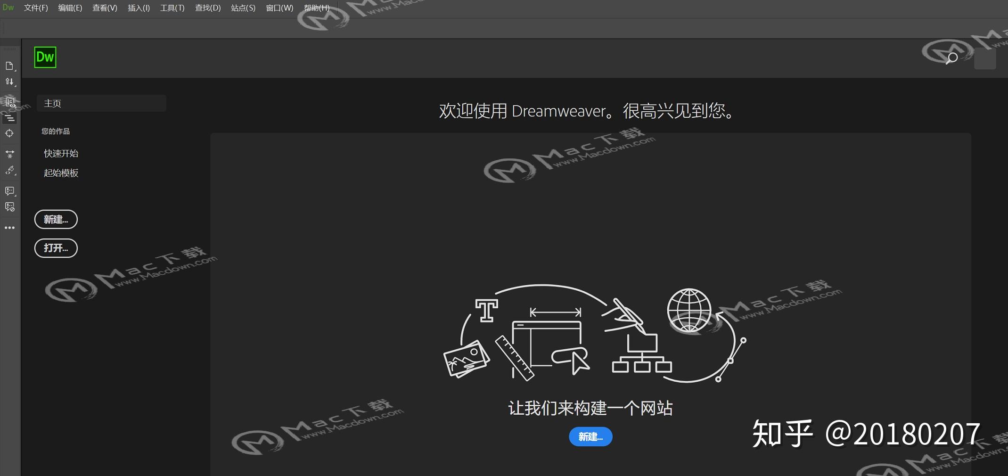1008x476 pixels.
Task: Open the 查找(D) menu
Action: [x=208, y=8]
